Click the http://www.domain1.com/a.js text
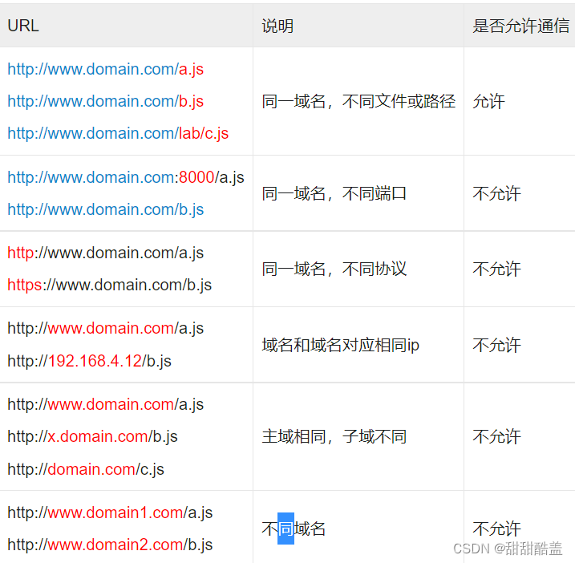Image resolution: width=575 pixels, height=563 pixels. point(110,512)
